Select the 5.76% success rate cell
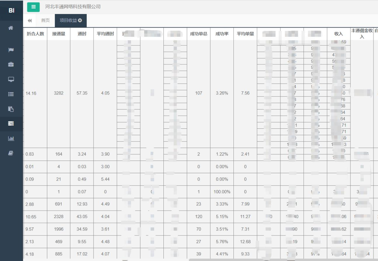378x261 pixels. click(x=222, y=242)
